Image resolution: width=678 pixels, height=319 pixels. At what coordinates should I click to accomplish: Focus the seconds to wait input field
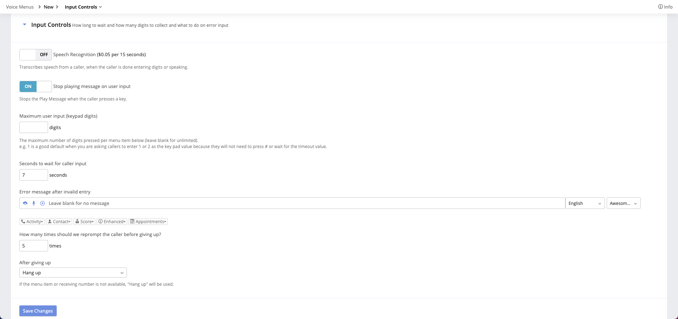point(34,175)
